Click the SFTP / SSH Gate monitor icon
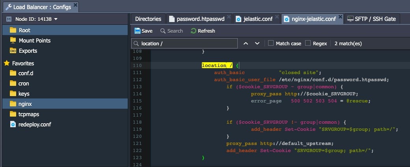 (350, 19)
